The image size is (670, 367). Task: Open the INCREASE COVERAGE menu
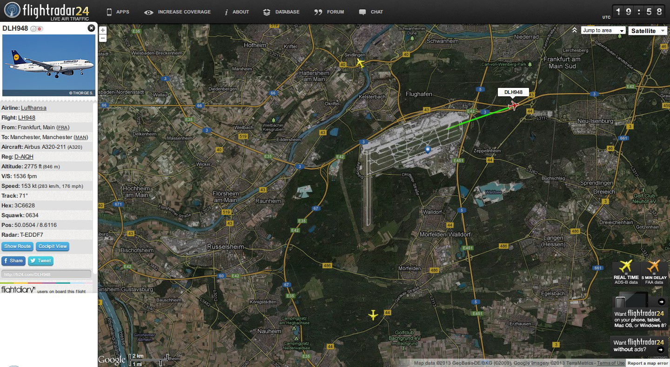tap(177, 12)
